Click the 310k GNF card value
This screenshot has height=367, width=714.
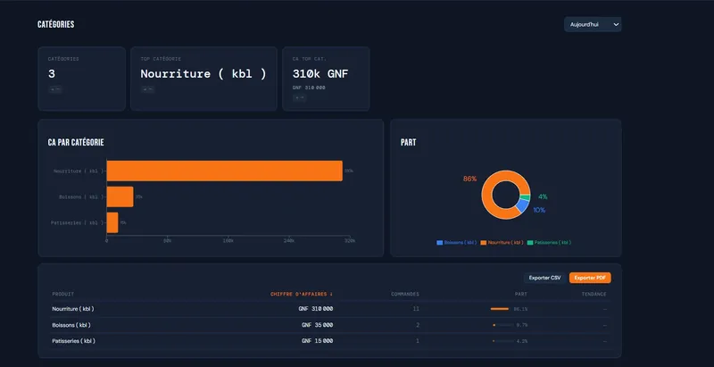pos(320,74)
